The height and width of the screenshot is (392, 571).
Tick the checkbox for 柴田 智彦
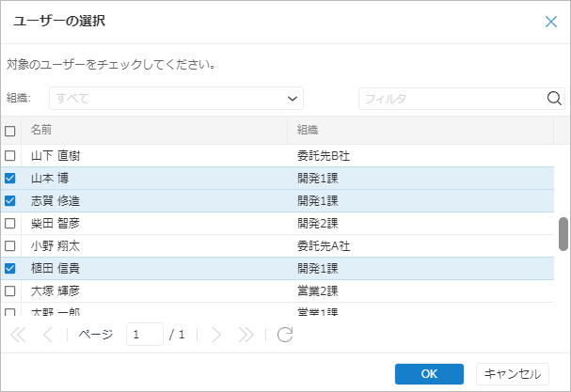10,223
